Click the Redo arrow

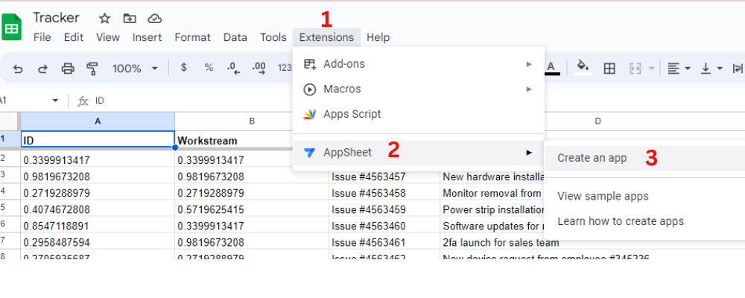point(42,69)
